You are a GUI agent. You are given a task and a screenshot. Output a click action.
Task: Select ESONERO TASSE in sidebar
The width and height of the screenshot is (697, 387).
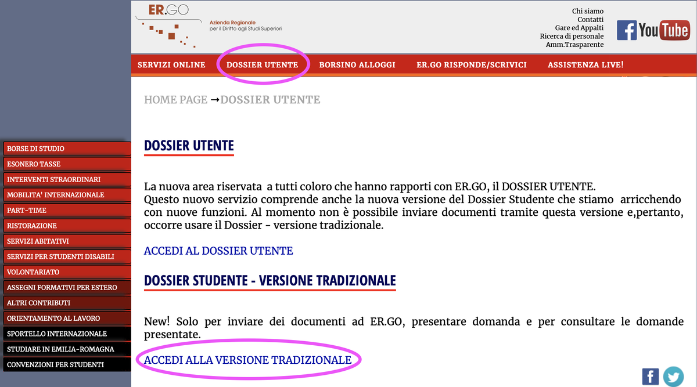[x=67, y=164]
